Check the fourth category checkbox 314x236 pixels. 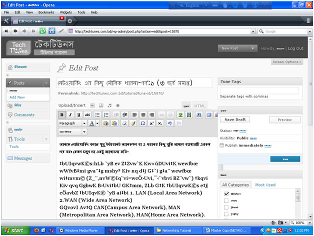coord(226,214)
